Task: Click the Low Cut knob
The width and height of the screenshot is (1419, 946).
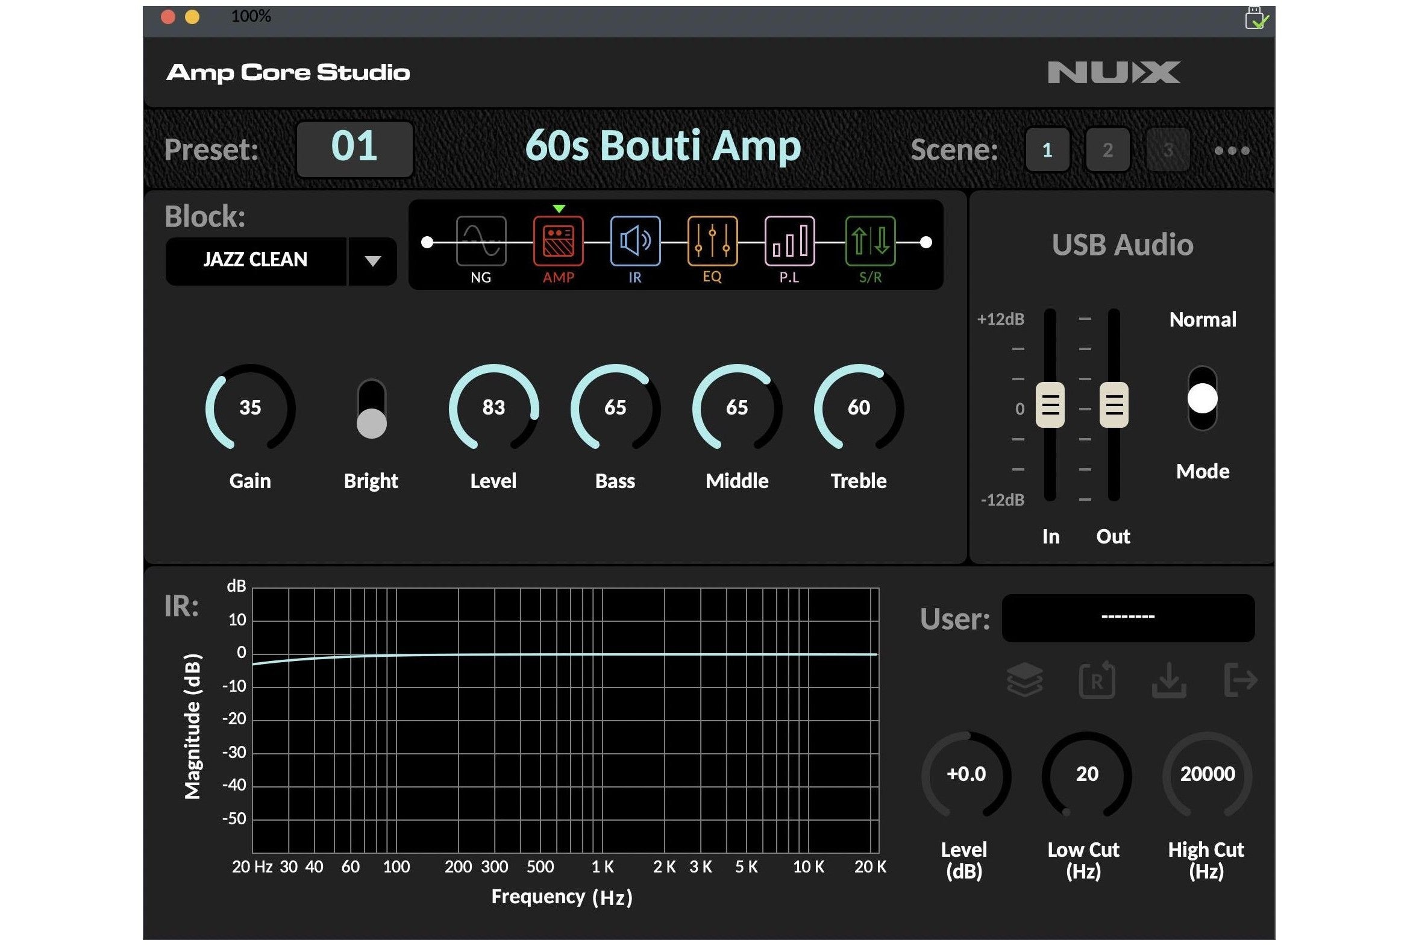Action: pos(1087,775)
